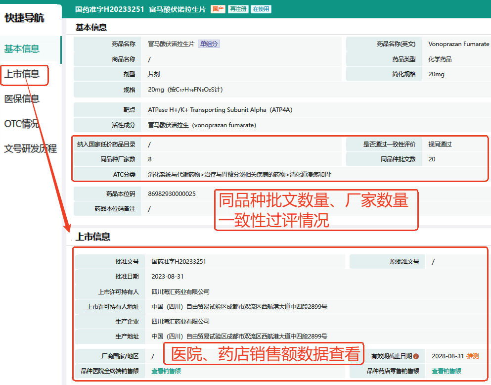This screenshot has width=491, height=385.
Task: View 品种医院全终端销售额 via 查看销售额 link
Action: [166, 371]
